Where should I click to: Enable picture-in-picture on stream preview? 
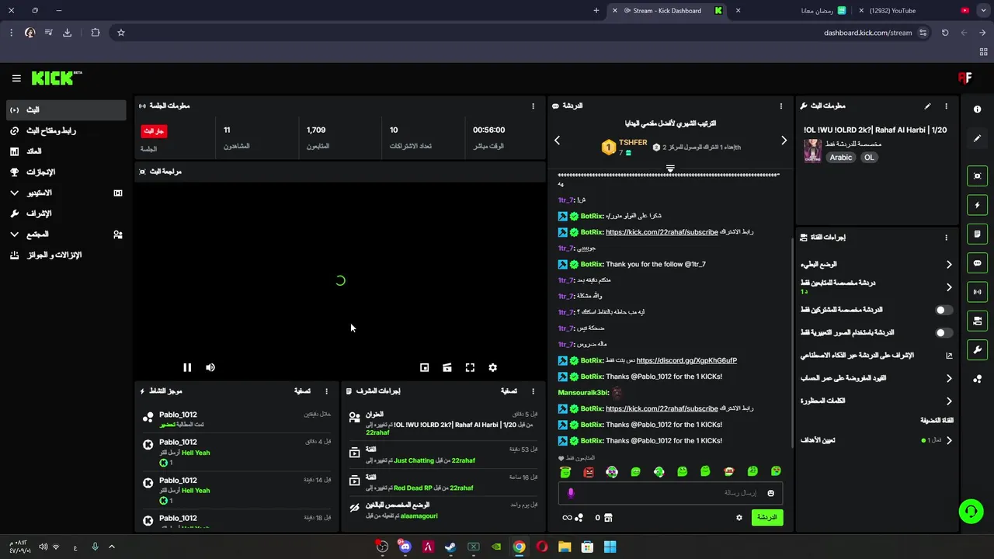tap(425, 368)
